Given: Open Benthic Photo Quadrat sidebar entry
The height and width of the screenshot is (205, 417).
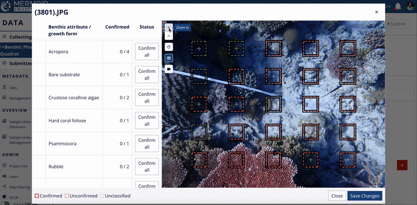Looking at the screenshot, I should point(16,50).
